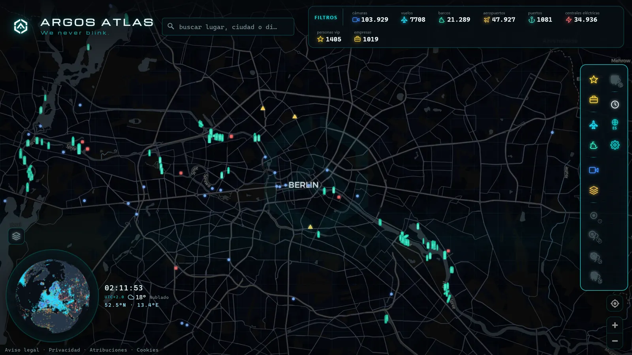Click the map layers button at left edge
Image resolution: width=632 pixels, height=355 pixels.
click(16, 236)
